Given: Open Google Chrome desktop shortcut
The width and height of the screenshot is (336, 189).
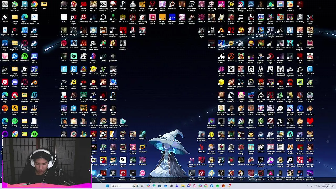Looking at the screenshot, I should click(34, 6).
